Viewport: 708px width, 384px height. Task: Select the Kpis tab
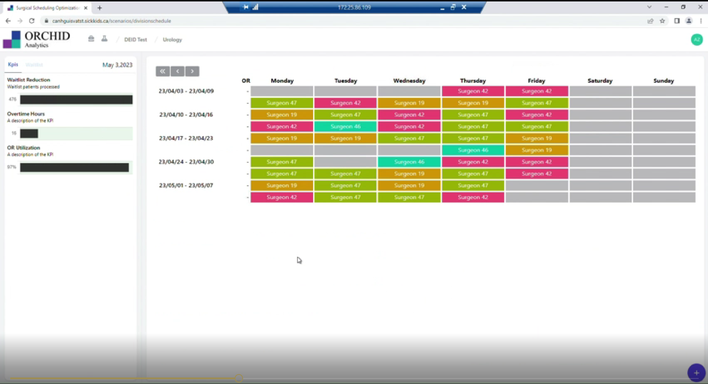pos(13,65)
